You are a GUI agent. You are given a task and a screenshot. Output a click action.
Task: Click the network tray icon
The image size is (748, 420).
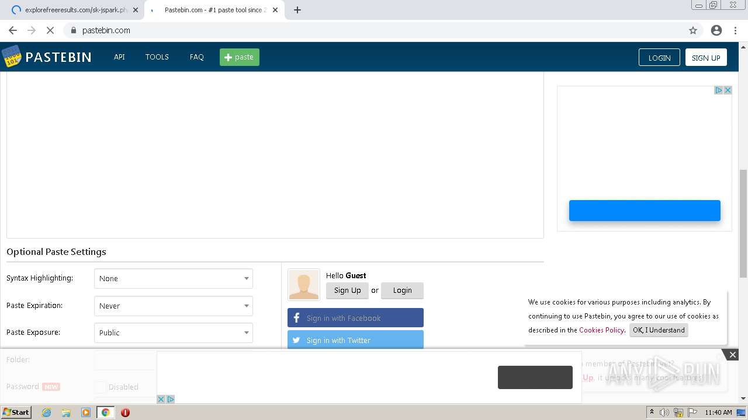click(678, 412)
